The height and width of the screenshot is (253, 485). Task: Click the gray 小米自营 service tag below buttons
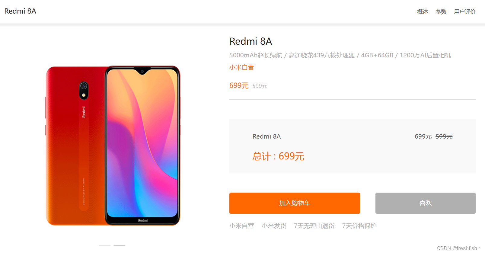[241, 226]
